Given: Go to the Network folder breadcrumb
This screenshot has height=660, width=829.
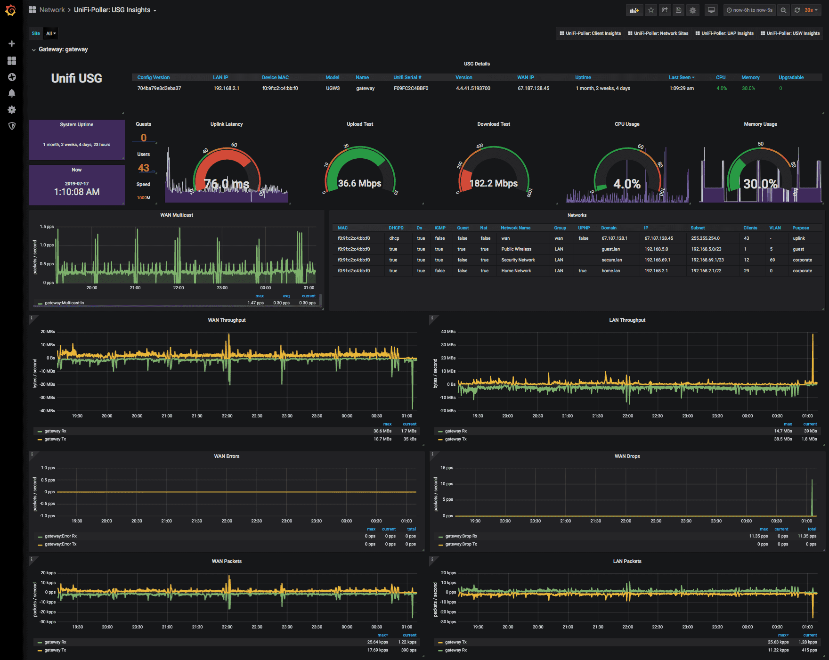Looking at the screenshot, I should coord(52,10).
